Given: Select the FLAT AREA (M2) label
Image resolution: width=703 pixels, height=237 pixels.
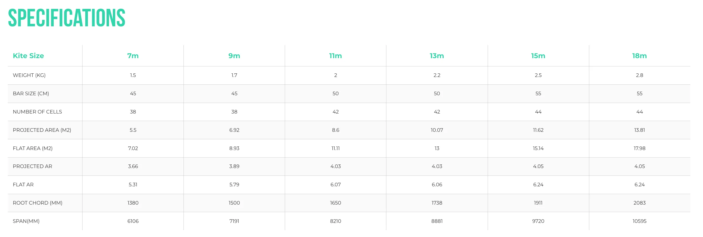Looking at the screenshot, I should point(33,148).
